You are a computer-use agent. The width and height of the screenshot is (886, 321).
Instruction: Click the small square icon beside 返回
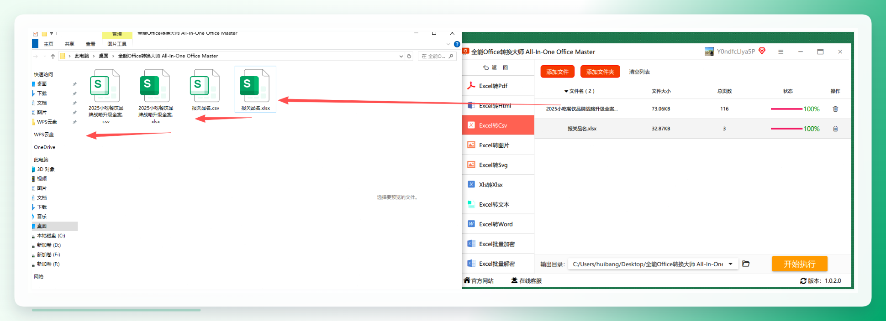[505, 67]
